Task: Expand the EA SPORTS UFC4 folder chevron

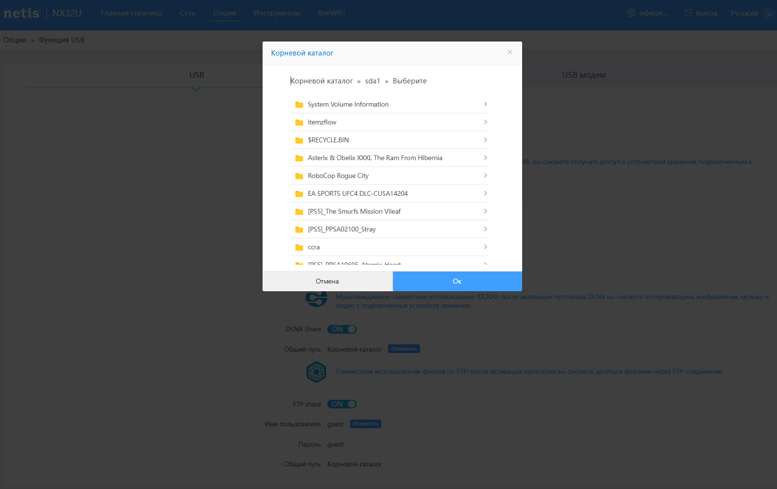Action: tap(486, 193)
